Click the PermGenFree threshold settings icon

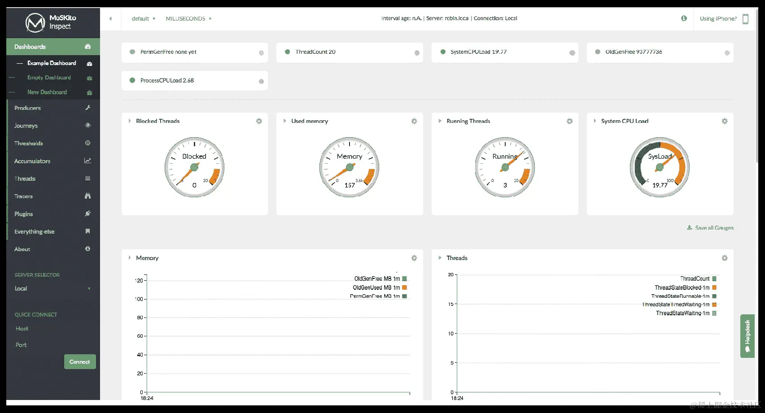click(x=261, y=53)
